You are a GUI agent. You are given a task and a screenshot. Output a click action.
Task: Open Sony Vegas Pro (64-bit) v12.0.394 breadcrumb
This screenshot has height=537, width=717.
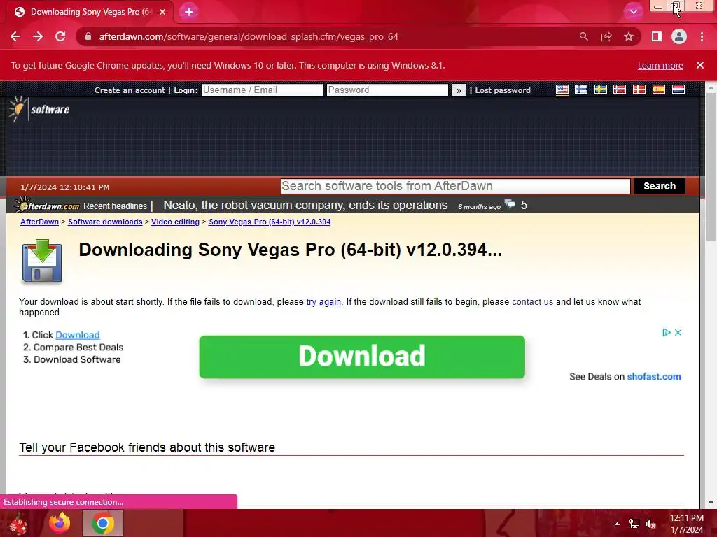(270, 222)
